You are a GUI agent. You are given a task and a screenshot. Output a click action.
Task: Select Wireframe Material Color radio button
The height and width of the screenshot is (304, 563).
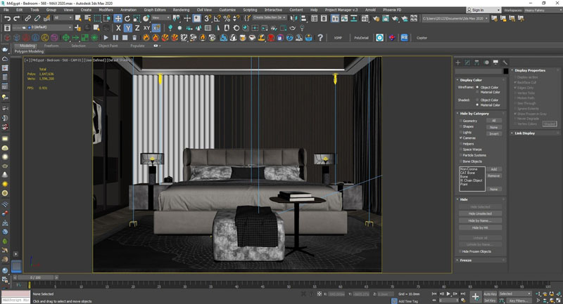tap(478, 92)
